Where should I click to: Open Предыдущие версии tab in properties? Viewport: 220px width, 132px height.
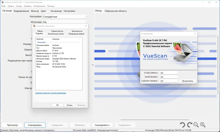click(76, 34)
